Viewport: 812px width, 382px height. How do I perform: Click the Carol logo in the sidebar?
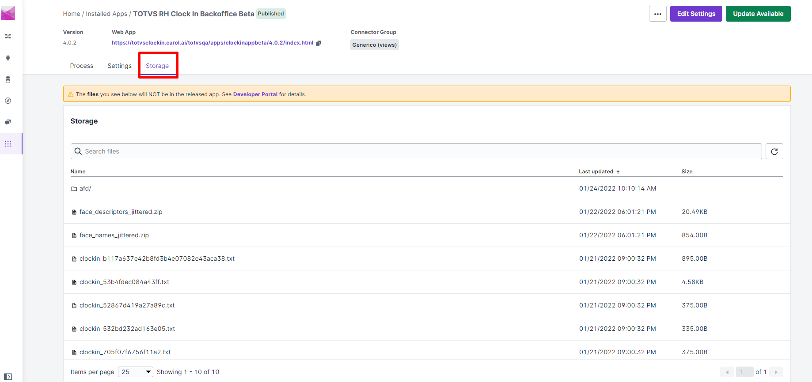click(8, 13)
